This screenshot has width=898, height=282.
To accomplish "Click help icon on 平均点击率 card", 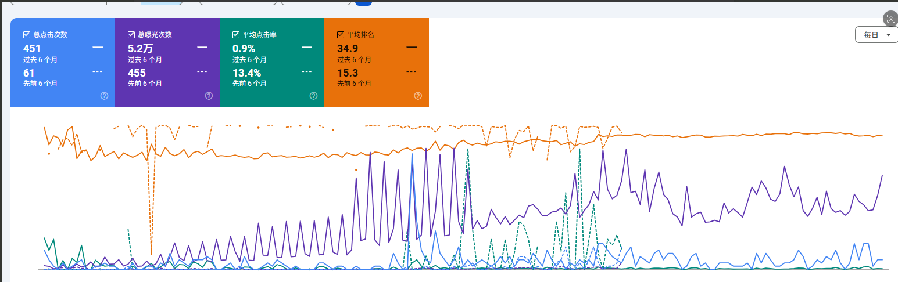I will [x=313, y=96].
